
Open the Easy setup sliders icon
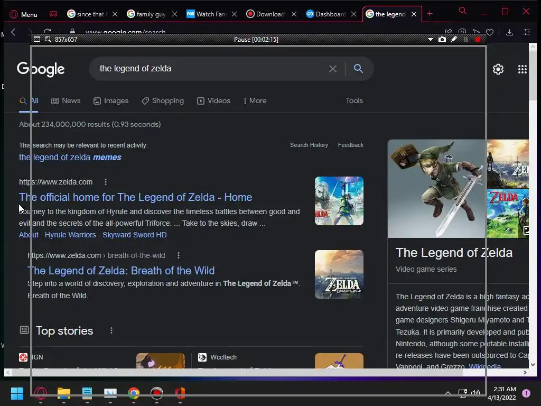point(527,32)
